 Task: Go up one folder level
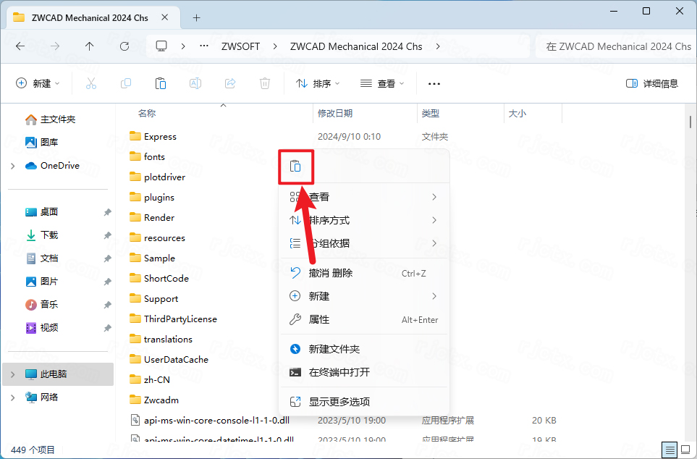coord(90,46)
